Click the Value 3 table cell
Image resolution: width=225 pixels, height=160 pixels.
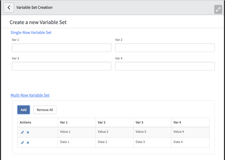tap(152, 132)
